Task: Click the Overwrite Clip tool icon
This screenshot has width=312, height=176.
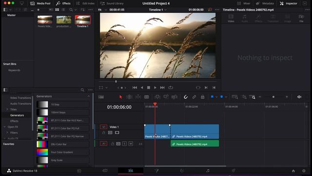Action: [x=166, y=97]
